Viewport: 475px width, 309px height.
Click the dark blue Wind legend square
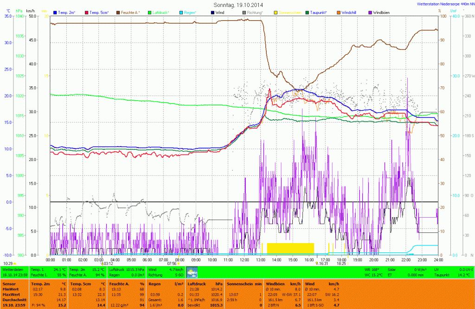212,12
